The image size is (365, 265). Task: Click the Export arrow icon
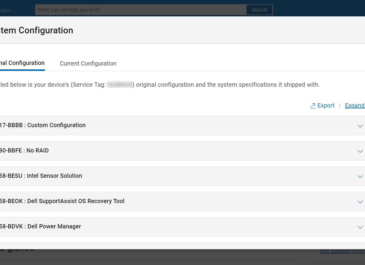(313, 106)
